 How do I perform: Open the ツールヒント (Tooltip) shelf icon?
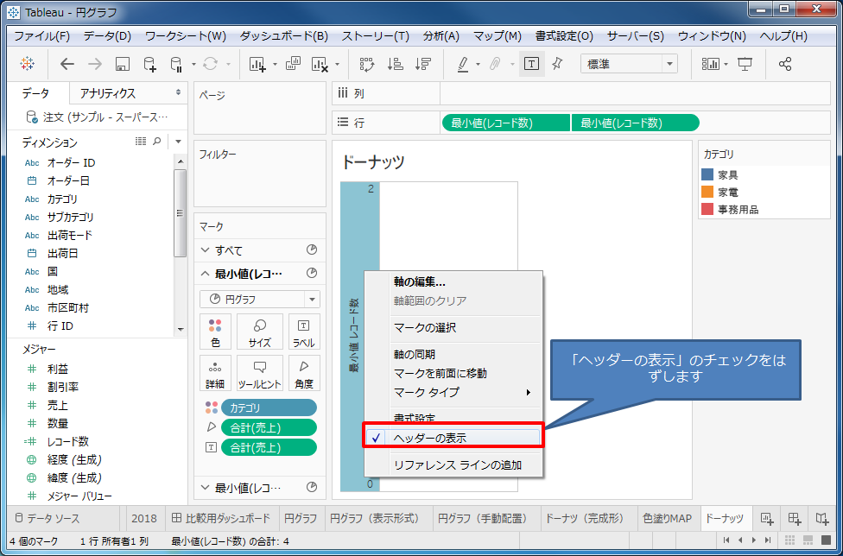(x=258, y=373)
